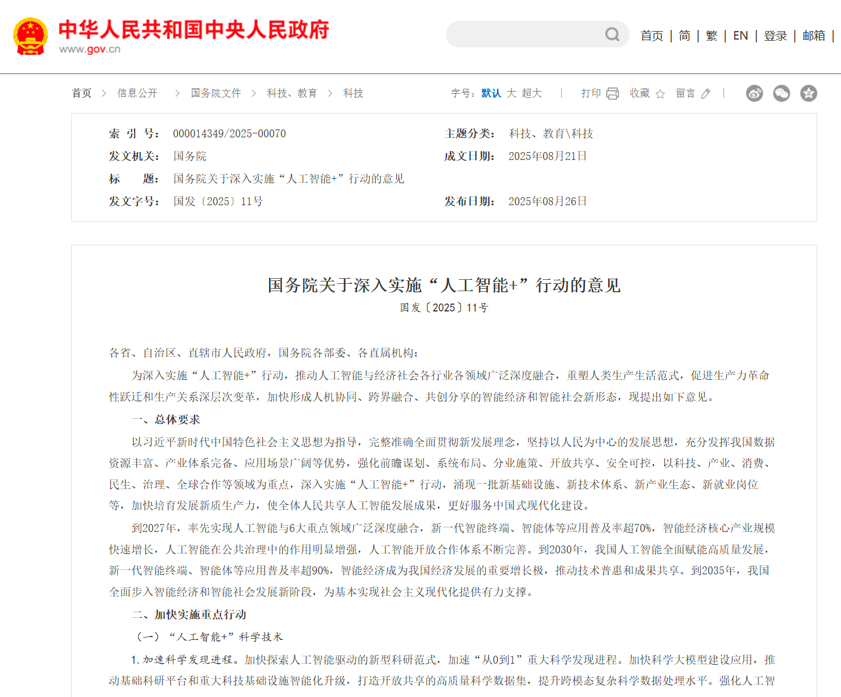Share the article via the WeChat icon
841x697 pixels.
(781, 93)
